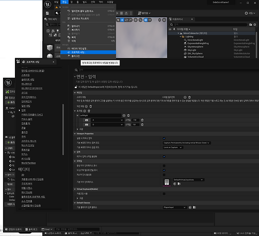Image resolution: width=259 pixels, height=236 pixels.
Task: Toggle checked box in mobile section
Action: (x=164, y=170)
